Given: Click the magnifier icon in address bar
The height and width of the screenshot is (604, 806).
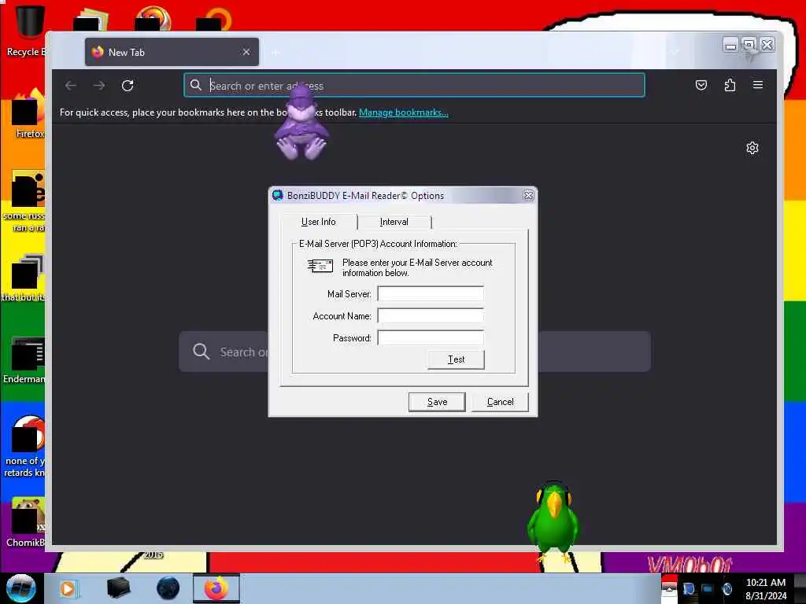Looking at the screenshot, I should [196, 85].
